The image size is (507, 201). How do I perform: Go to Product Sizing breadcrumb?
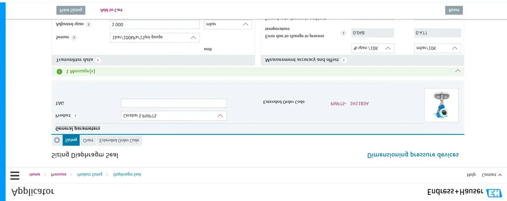point(90,174)
